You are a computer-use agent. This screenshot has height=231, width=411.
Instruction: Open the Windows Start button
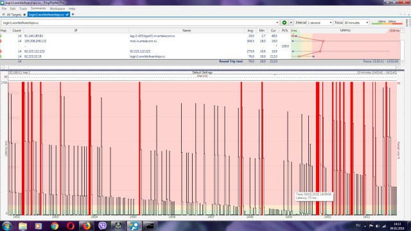(x=6, y=226)
